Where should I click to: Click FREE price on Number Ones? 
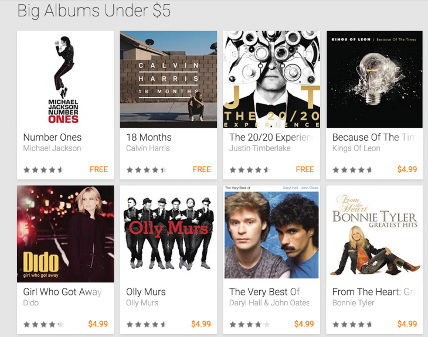tap(99, 169)
